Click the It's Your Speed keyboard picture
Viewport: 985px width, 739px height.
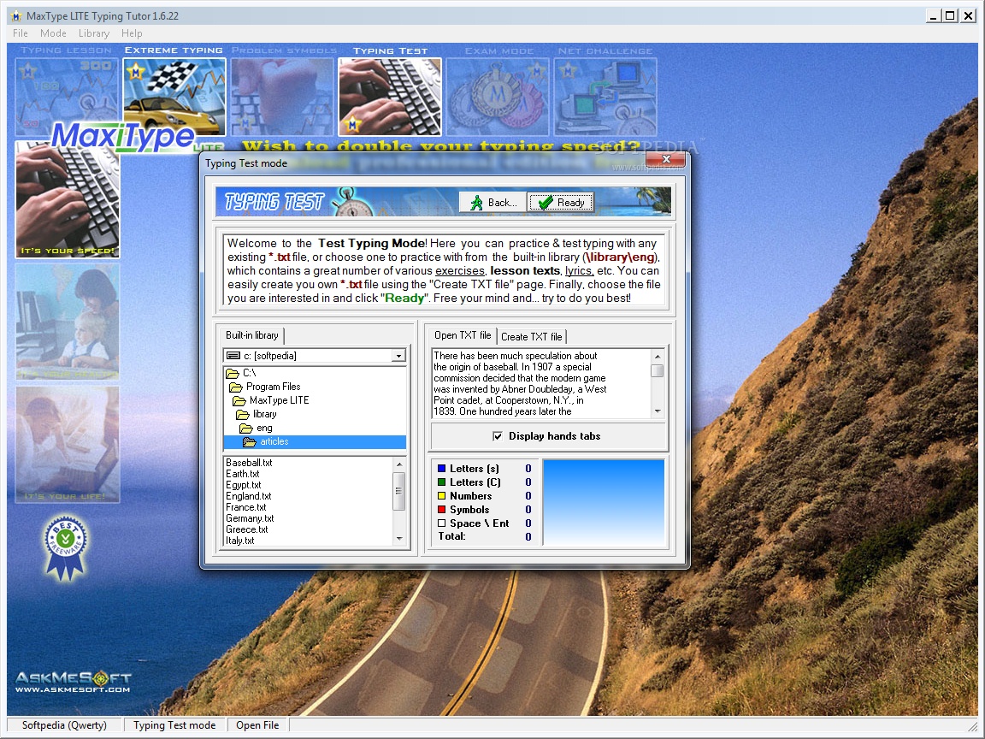click(x=68, y=200)
